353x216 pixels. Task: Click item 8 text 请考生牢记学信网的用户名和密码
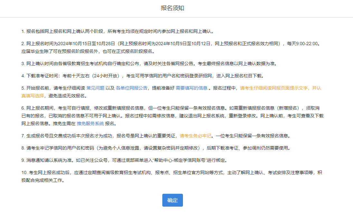coord(60,148)
